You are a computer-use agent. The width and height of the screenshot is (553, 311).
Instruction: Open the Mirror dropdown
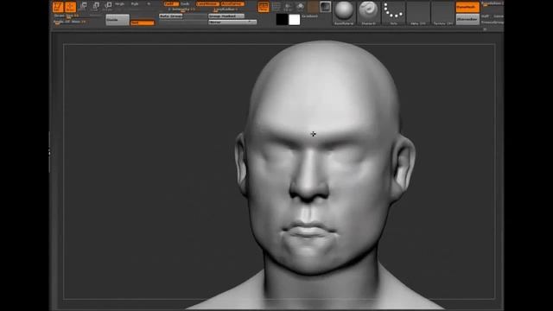click(x=232, y=22)
